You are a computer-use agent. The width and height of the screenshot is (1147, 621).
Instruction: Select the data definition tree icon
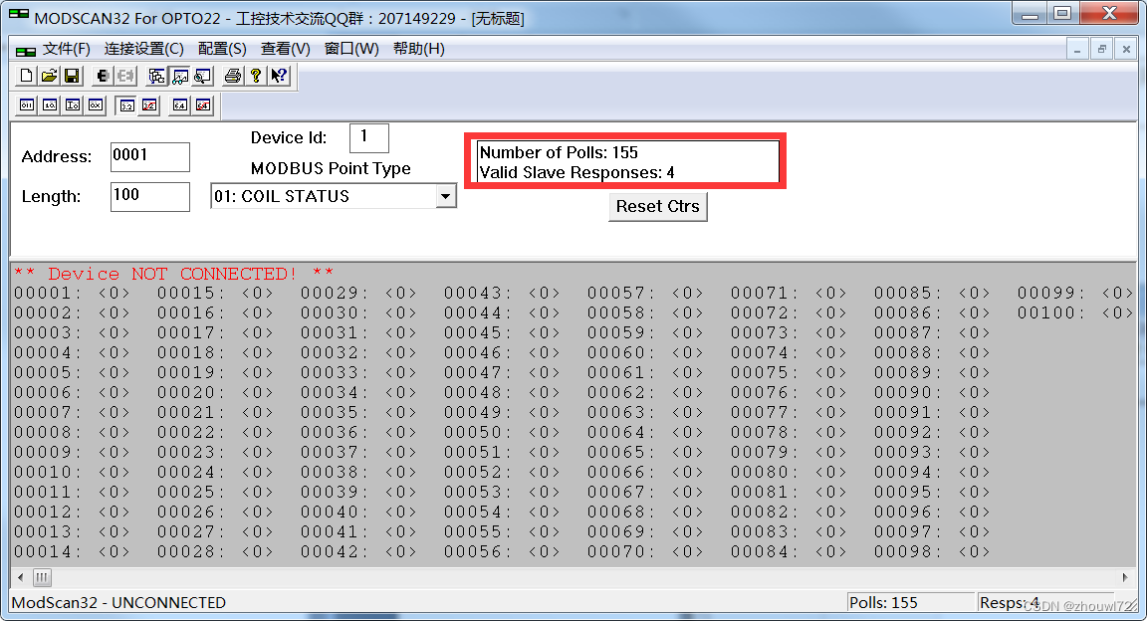pyautogui.click(x=156, y=76)
